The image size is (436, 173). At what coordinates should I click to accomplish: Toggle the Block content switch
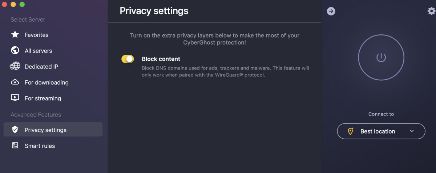128,59
